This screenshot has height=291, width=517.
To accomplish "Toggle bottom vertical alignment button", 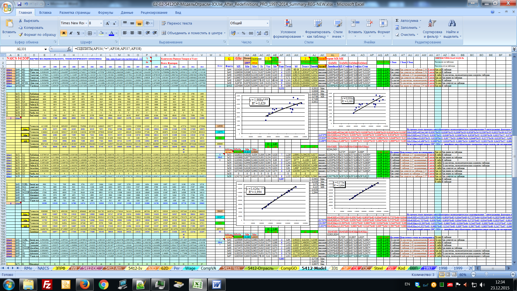I will point(139,23).
